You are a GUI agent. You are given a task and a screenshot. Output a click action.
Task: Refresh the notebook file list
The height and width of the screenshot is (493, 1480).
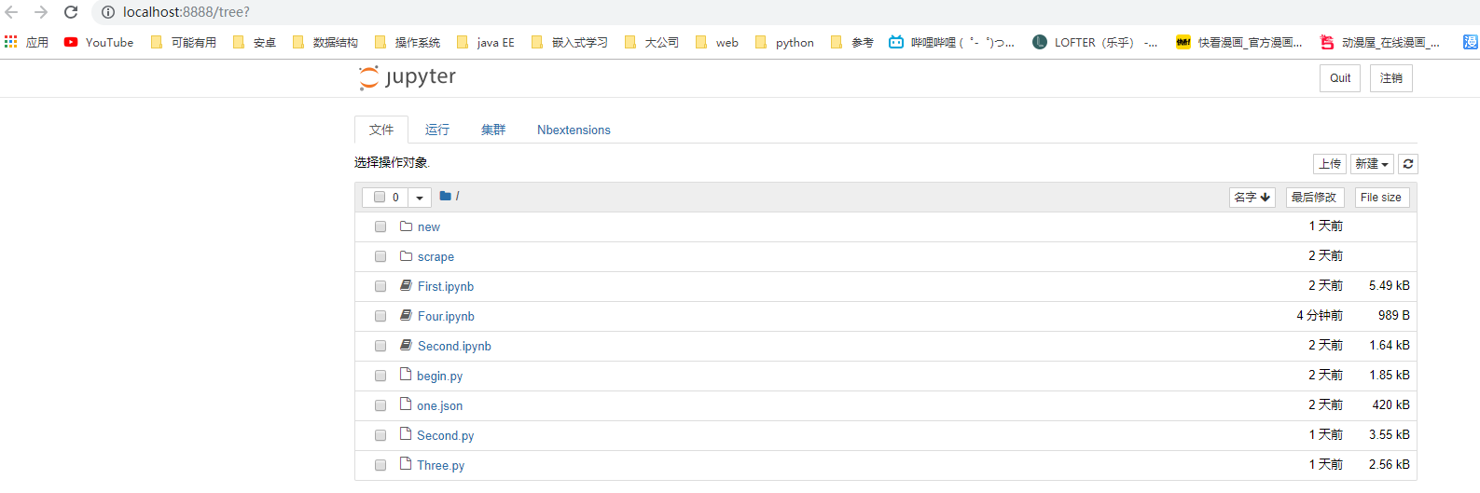(1408, 164)
